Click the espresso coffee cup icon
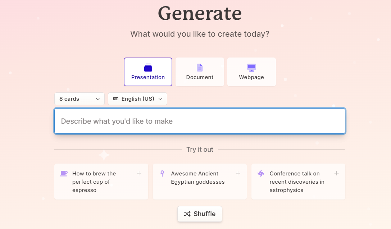The height and width of the screenshot is (229, 391). click(64, 174)
